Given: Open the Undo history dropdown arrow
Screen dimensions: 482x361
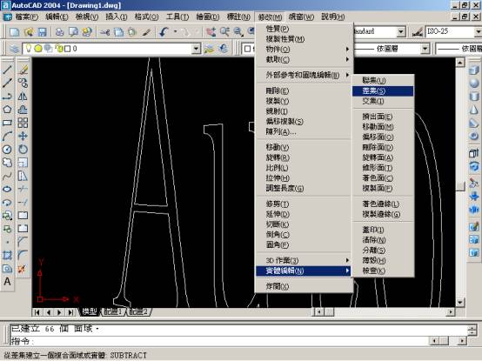Looking at the screenshot, I should [176, 31].
